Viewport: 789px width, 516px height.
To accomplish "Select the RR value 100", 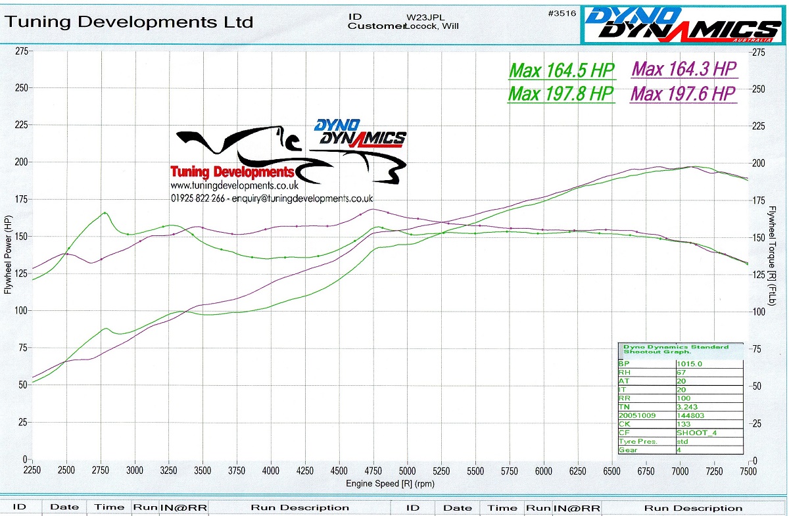I will 683,398.
